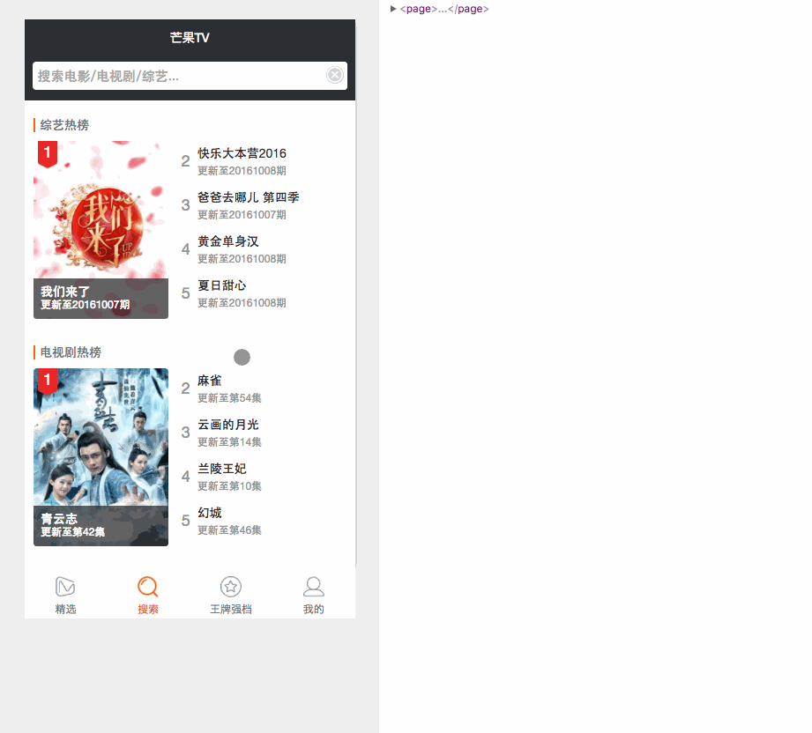The width and height of the screenshot is (812, 733).
Task: Switch to the 精选 tab
Action: point(65,593)
